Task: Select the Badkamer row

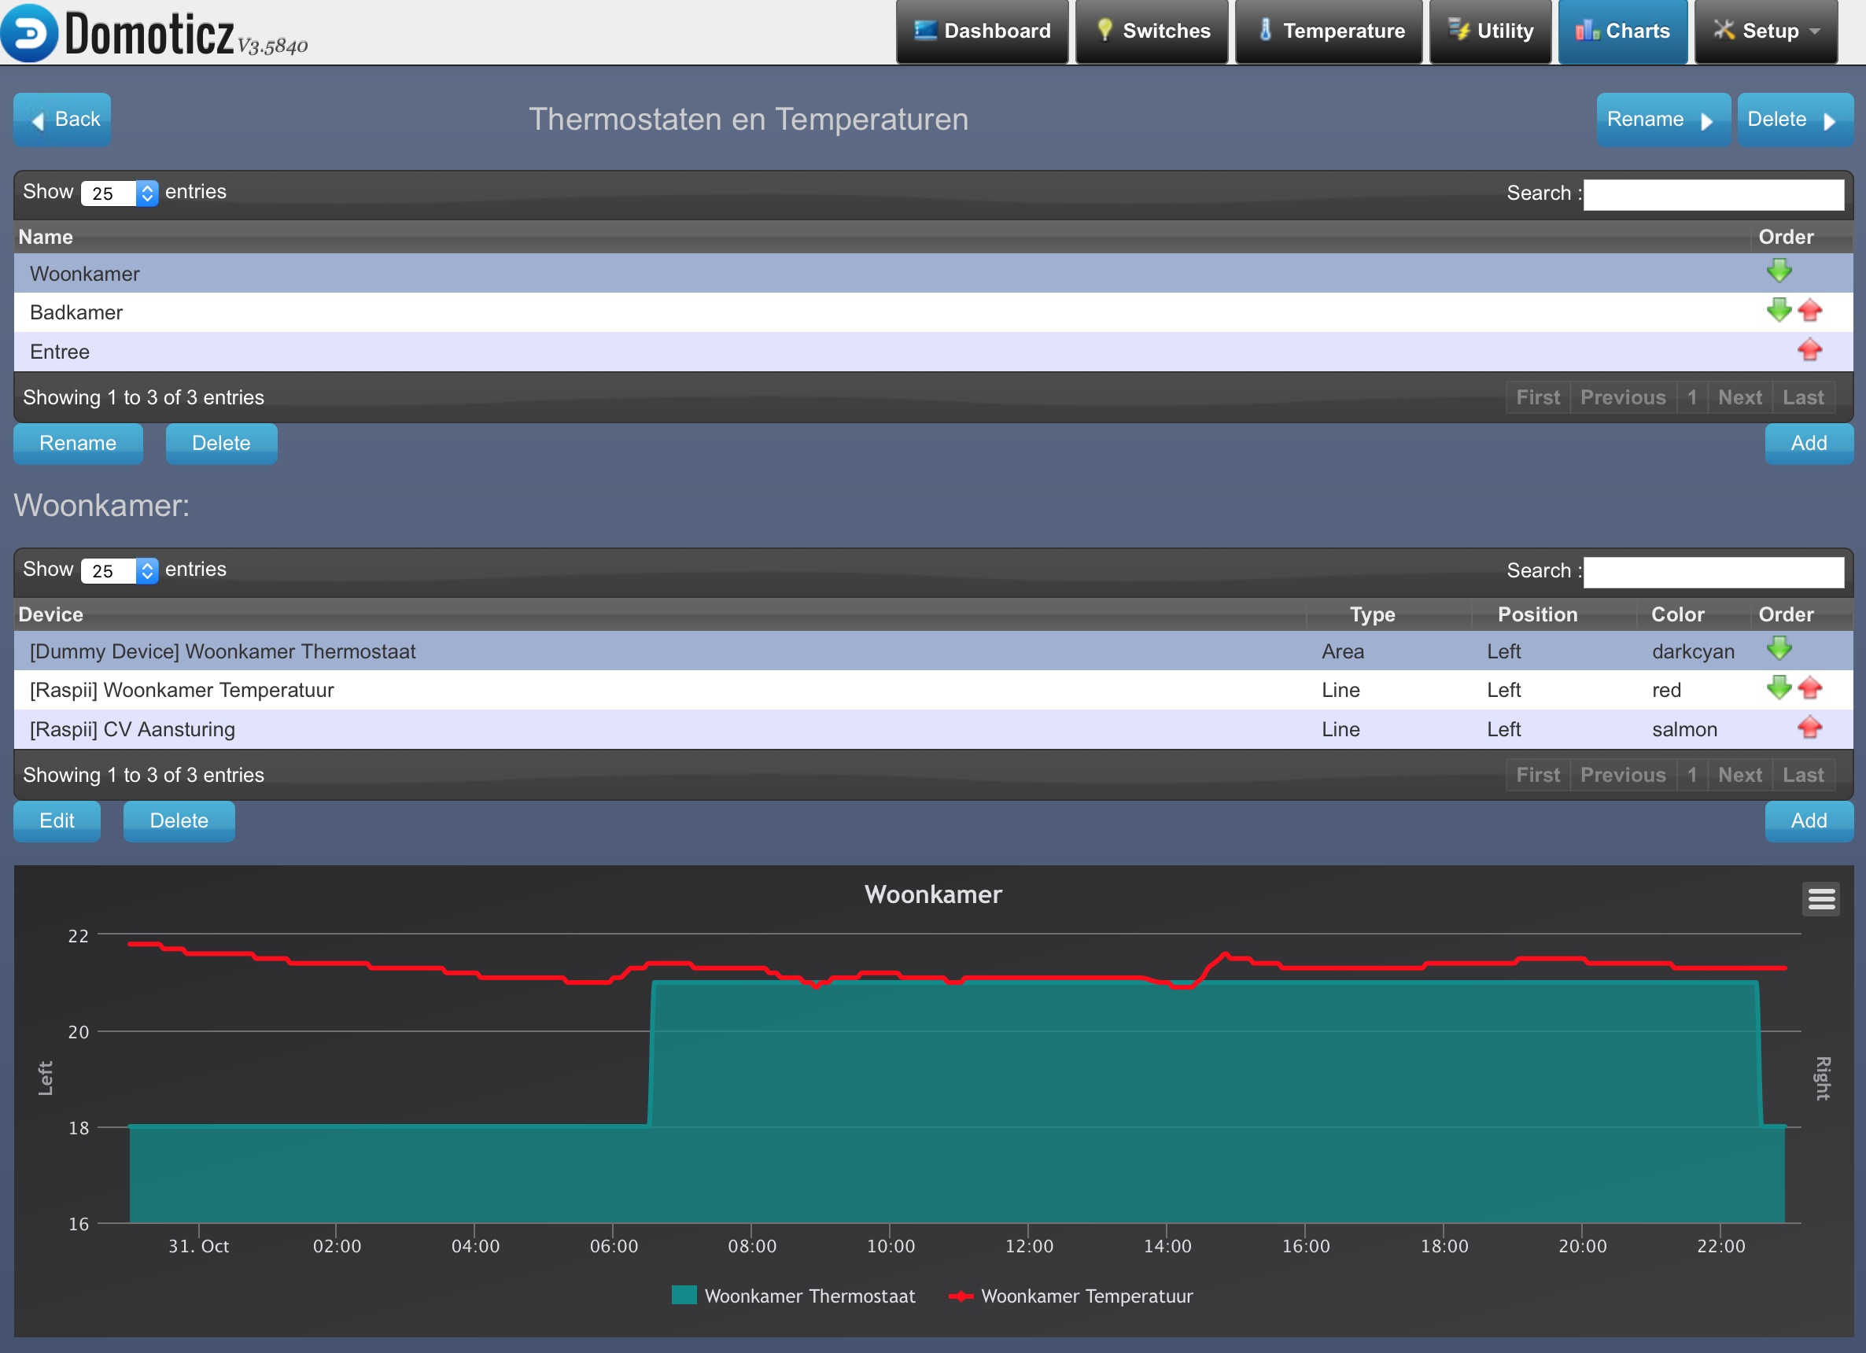Action: click(933, 312)
